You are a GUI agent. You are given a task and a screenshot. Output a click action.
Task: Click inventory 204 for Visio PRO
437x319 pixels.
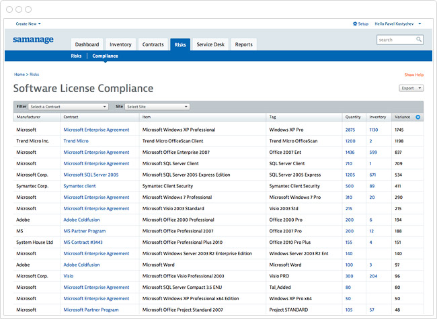pos(373,276)
